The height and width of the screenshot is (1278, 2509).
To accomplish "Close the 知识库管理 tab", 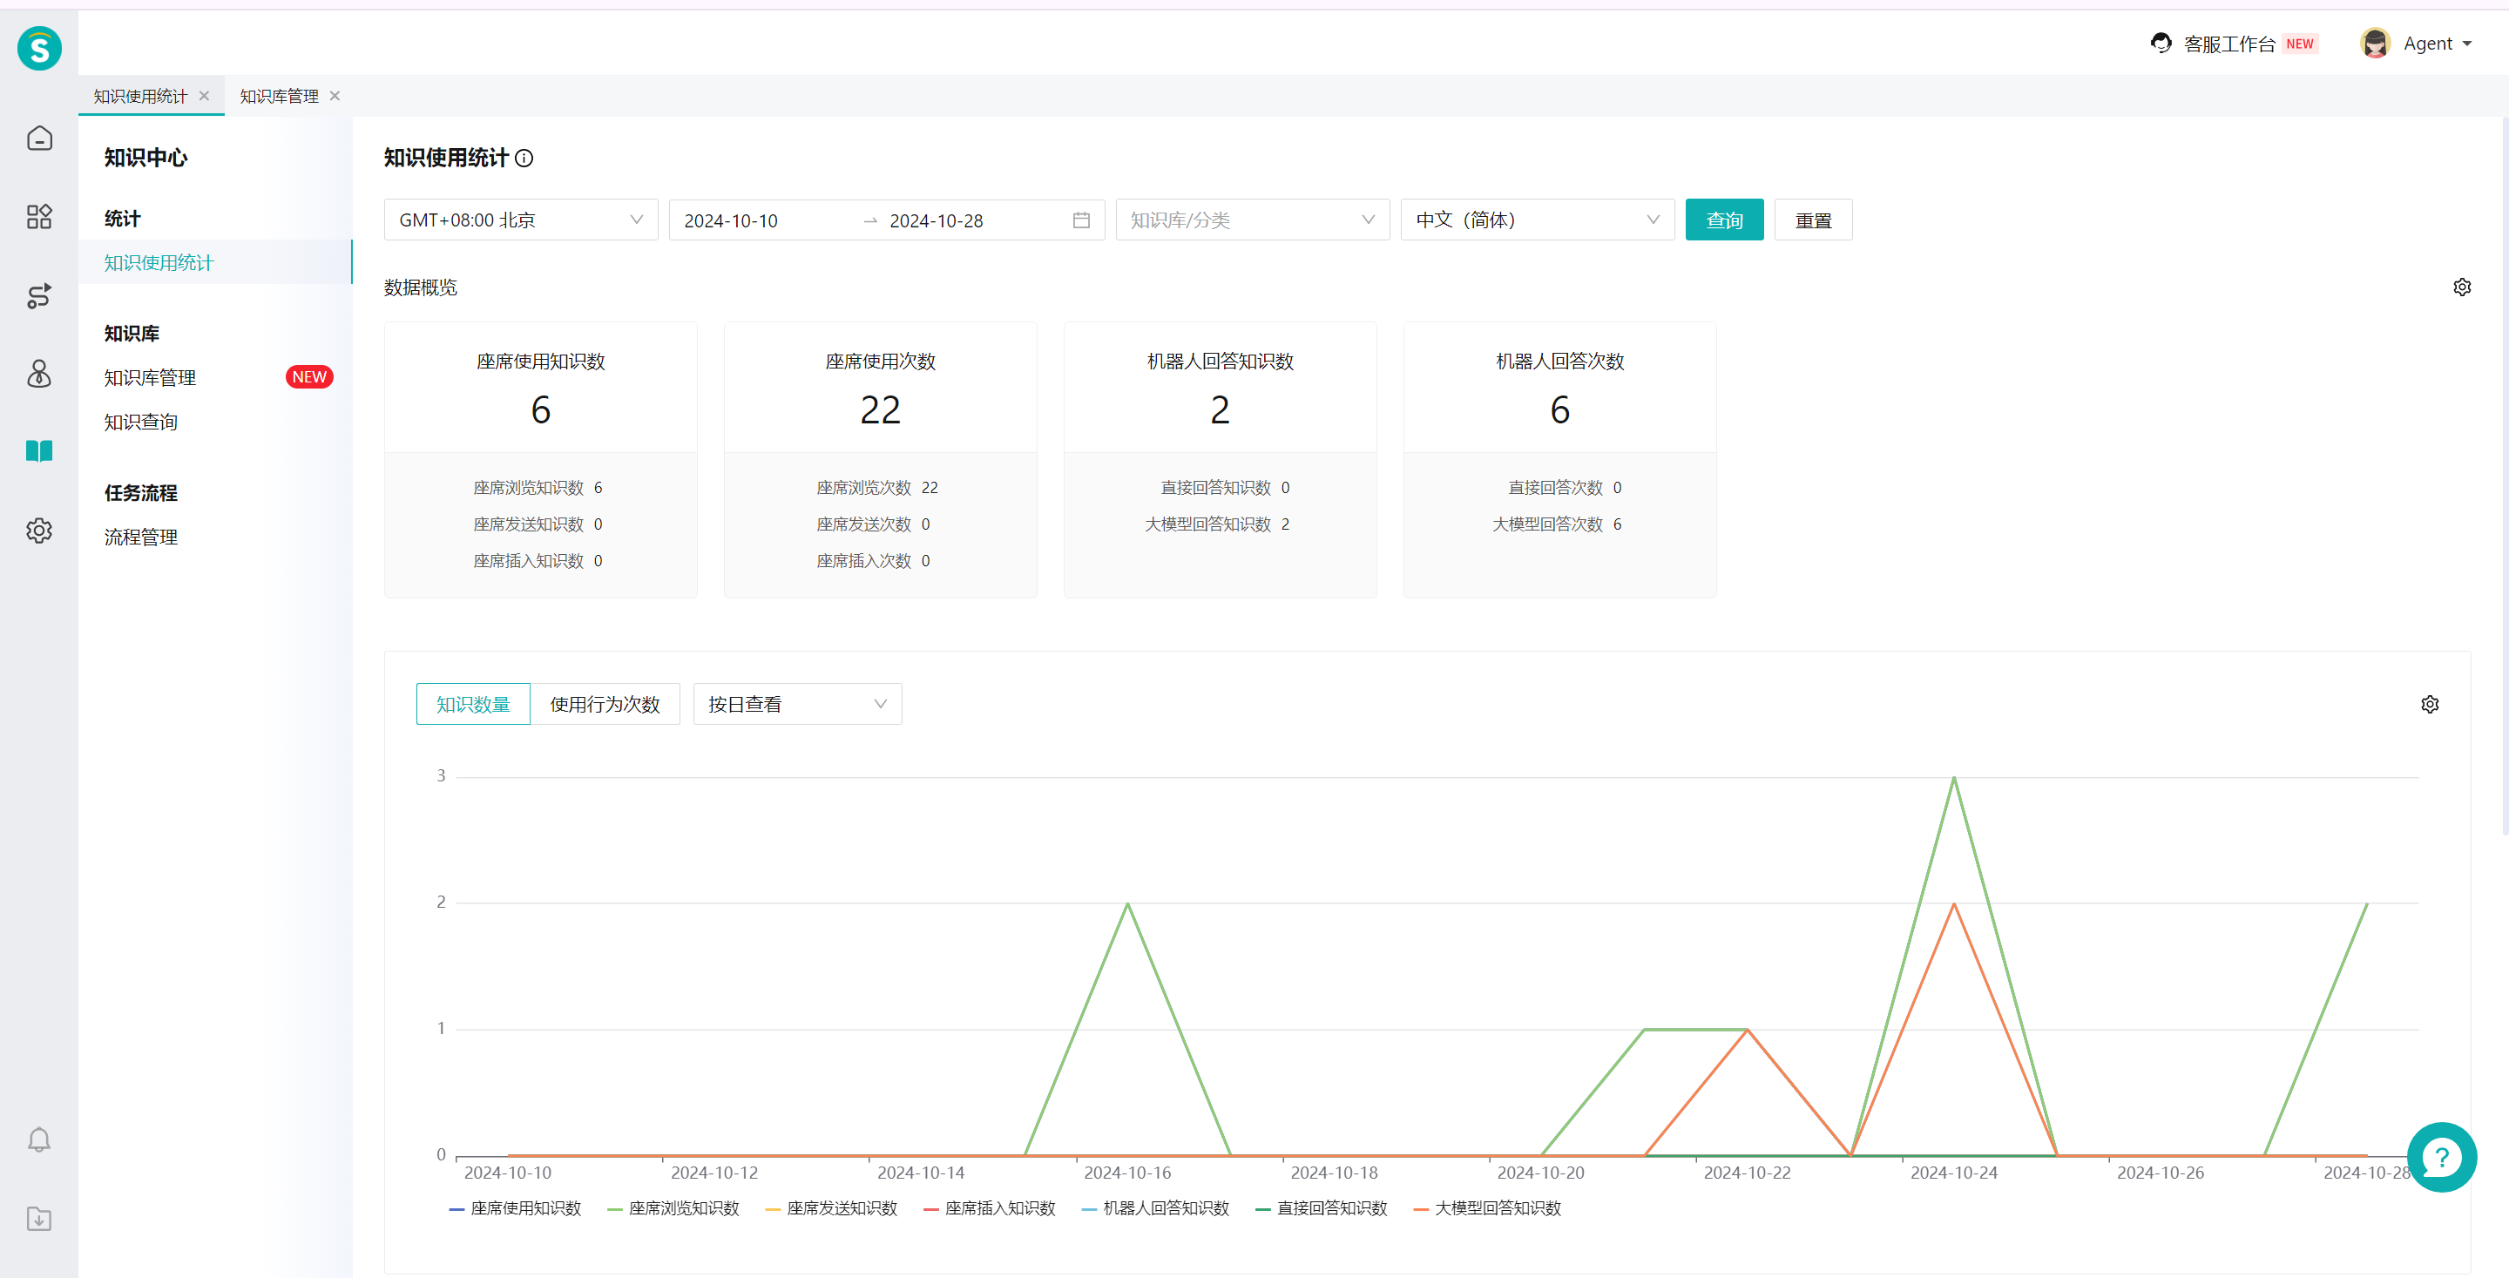I will [334, 96].
